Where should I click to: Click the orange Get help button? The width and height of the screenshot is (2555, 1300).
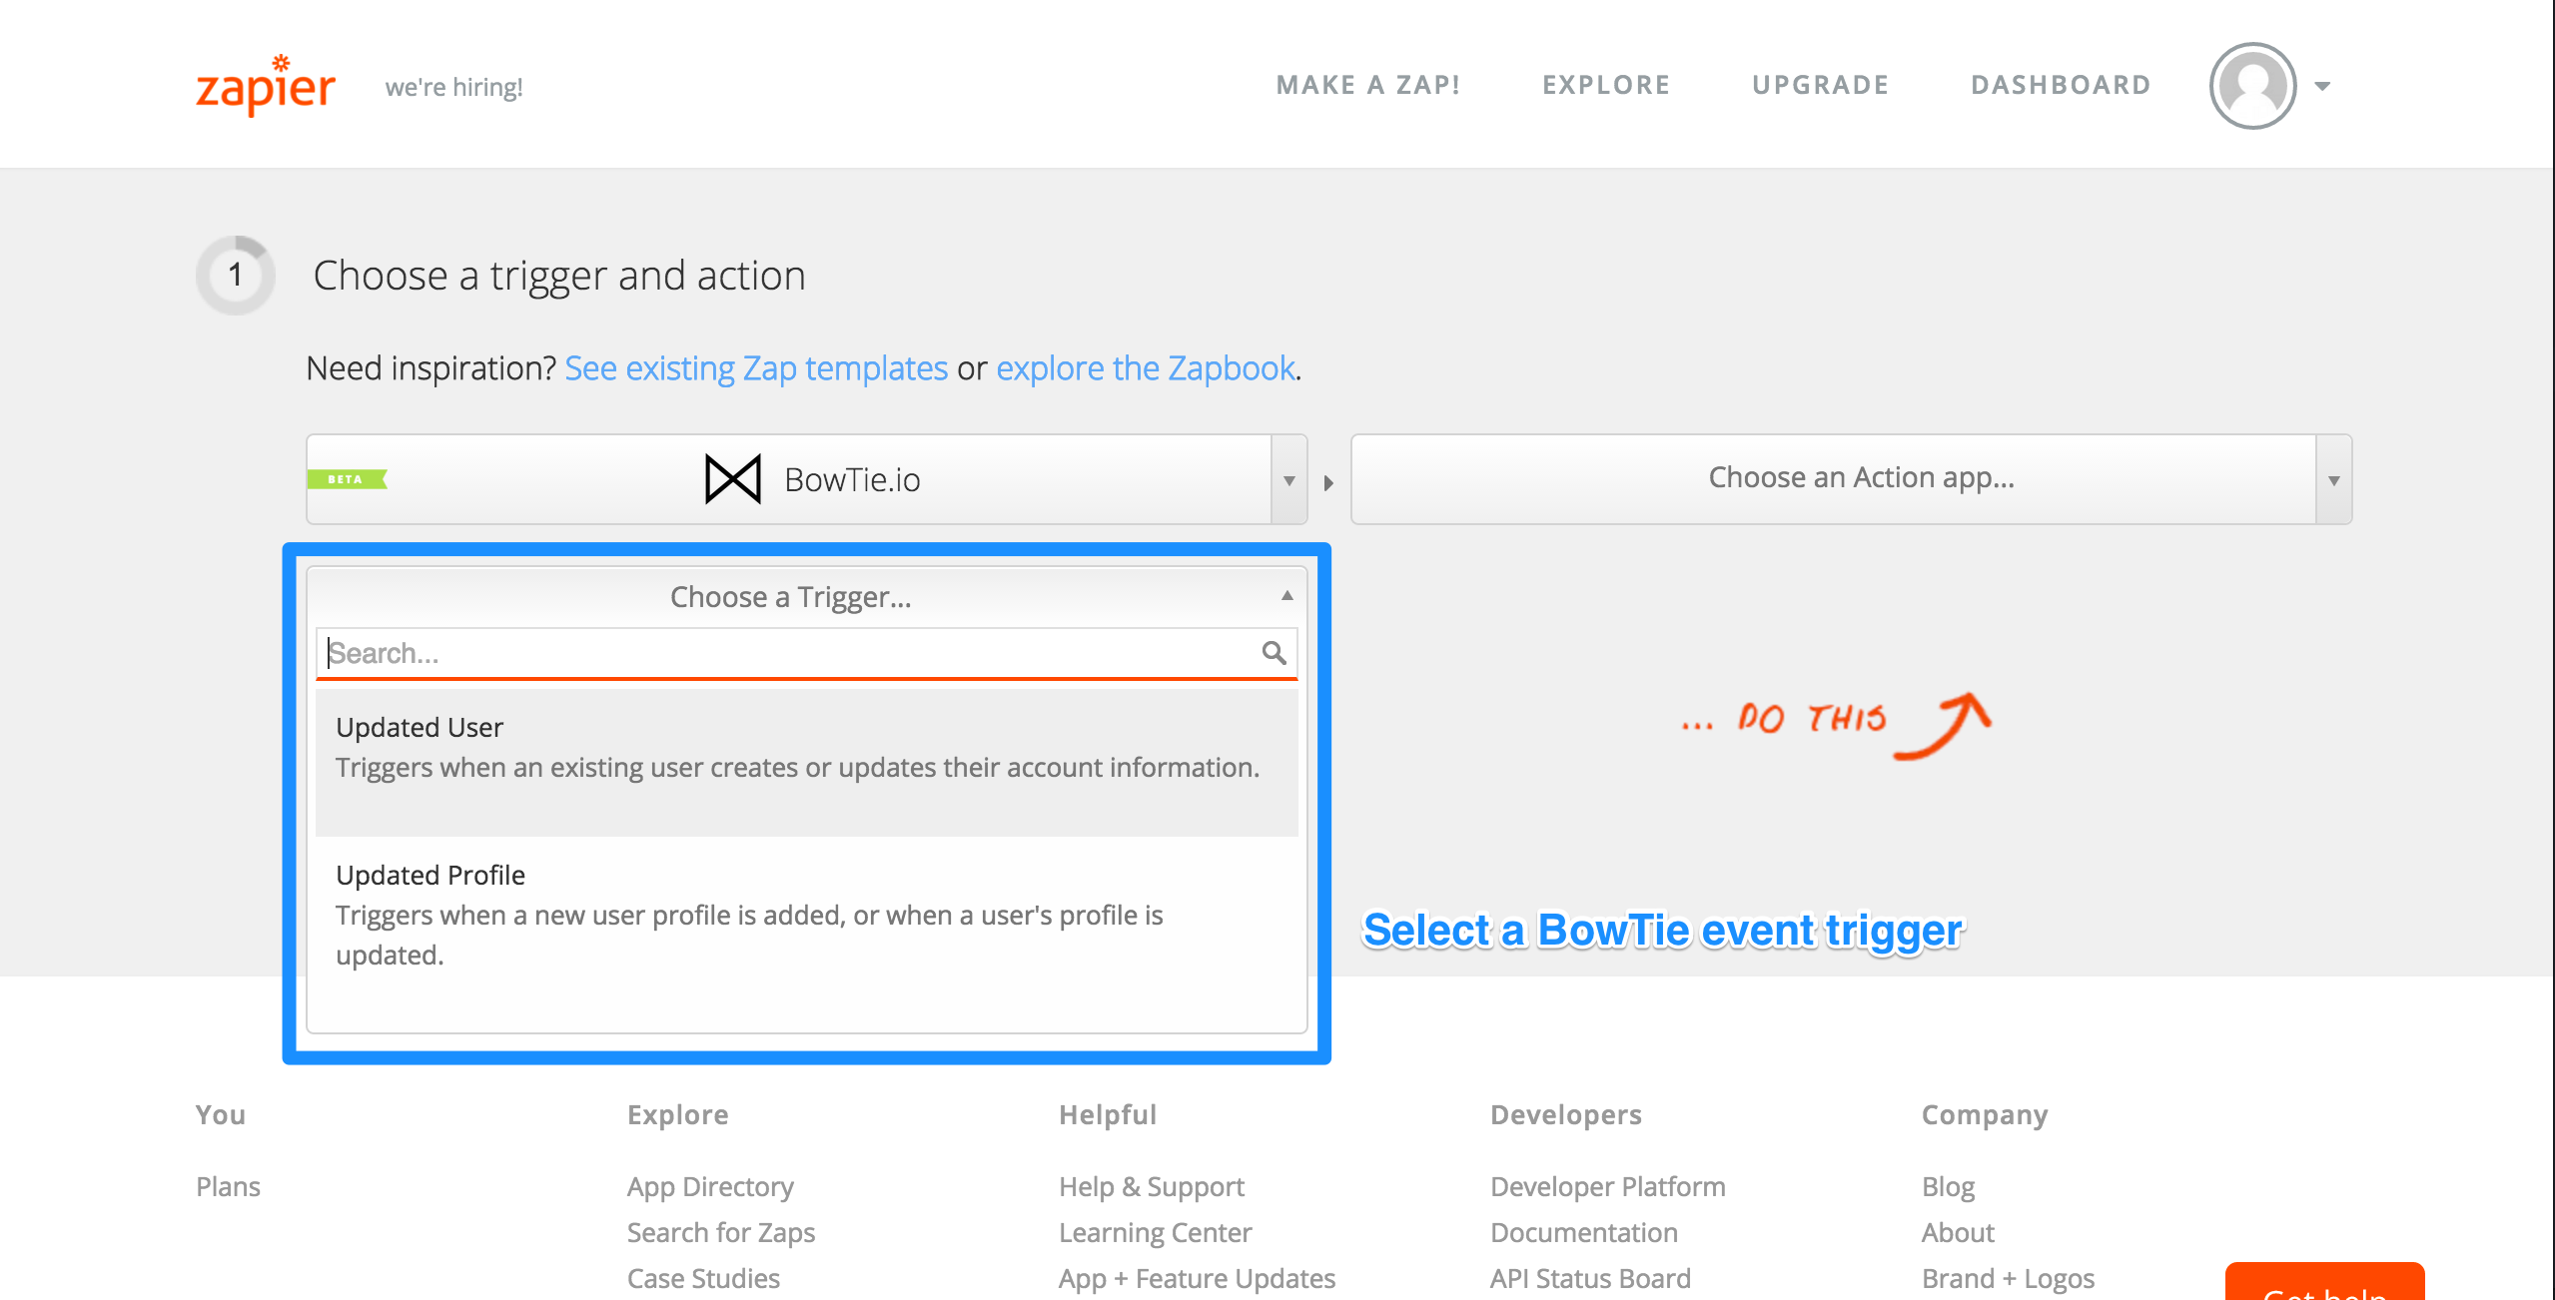click(2324, 1282)
